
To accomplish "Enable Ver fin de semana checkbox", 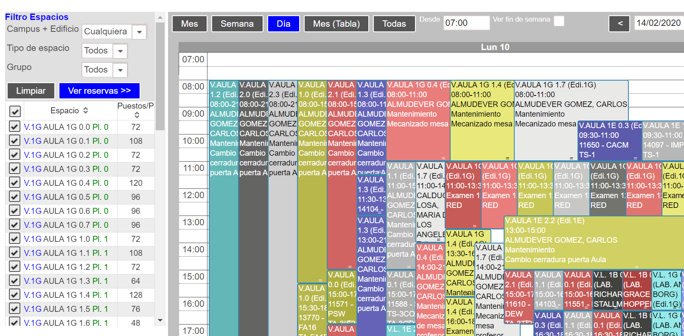I will (559, 21).
